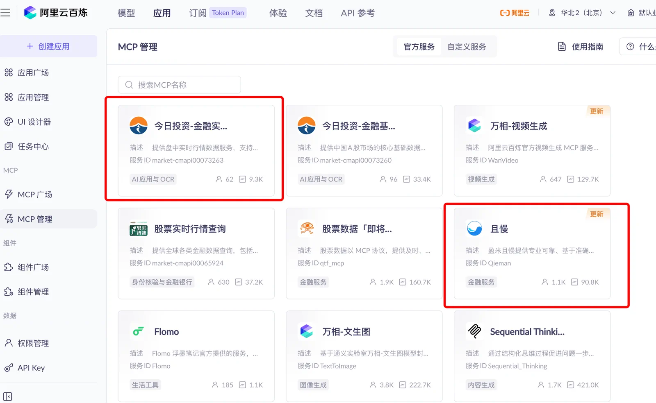The width and height of the screenshot is (656, 403).
Task: Open the Flomo card title
Action: [x=166, y=331]
